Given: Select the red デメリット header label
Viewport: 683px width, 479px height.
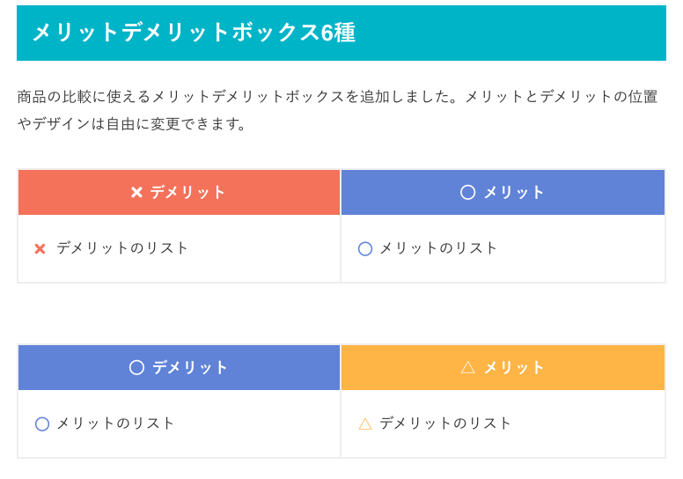Looking at the screenshot, I should 187,192.
